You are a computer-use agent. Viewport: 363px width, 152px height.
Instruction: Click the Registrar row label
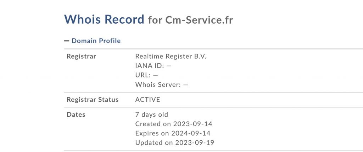(81, 57)
